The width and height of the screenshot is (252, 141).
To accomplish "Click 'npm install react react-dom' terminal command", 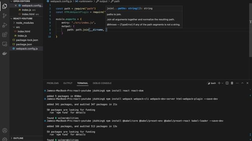I will pos(125,90).
